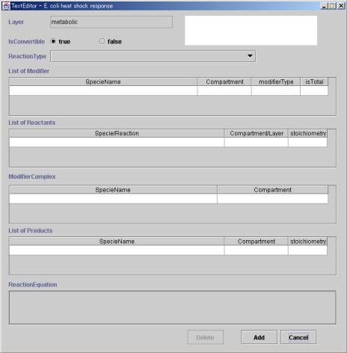Click empty SpecieName cell in List of Modifier

(x=103, y=90)
